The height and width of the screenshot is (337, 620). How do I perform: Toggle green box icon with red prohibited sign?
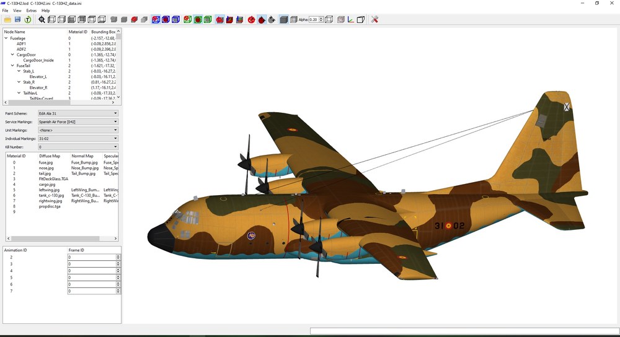tap(187, 19)
